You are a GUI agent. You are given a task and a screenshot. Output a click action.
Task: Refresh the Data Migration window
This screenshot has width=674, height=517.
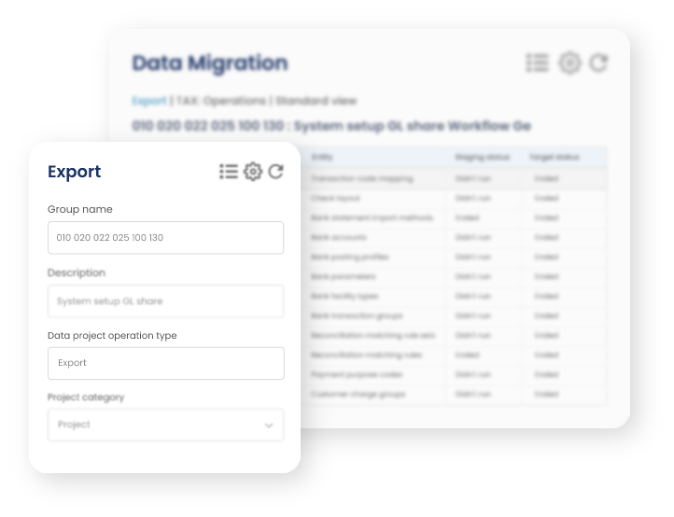(x=598, y=63)
